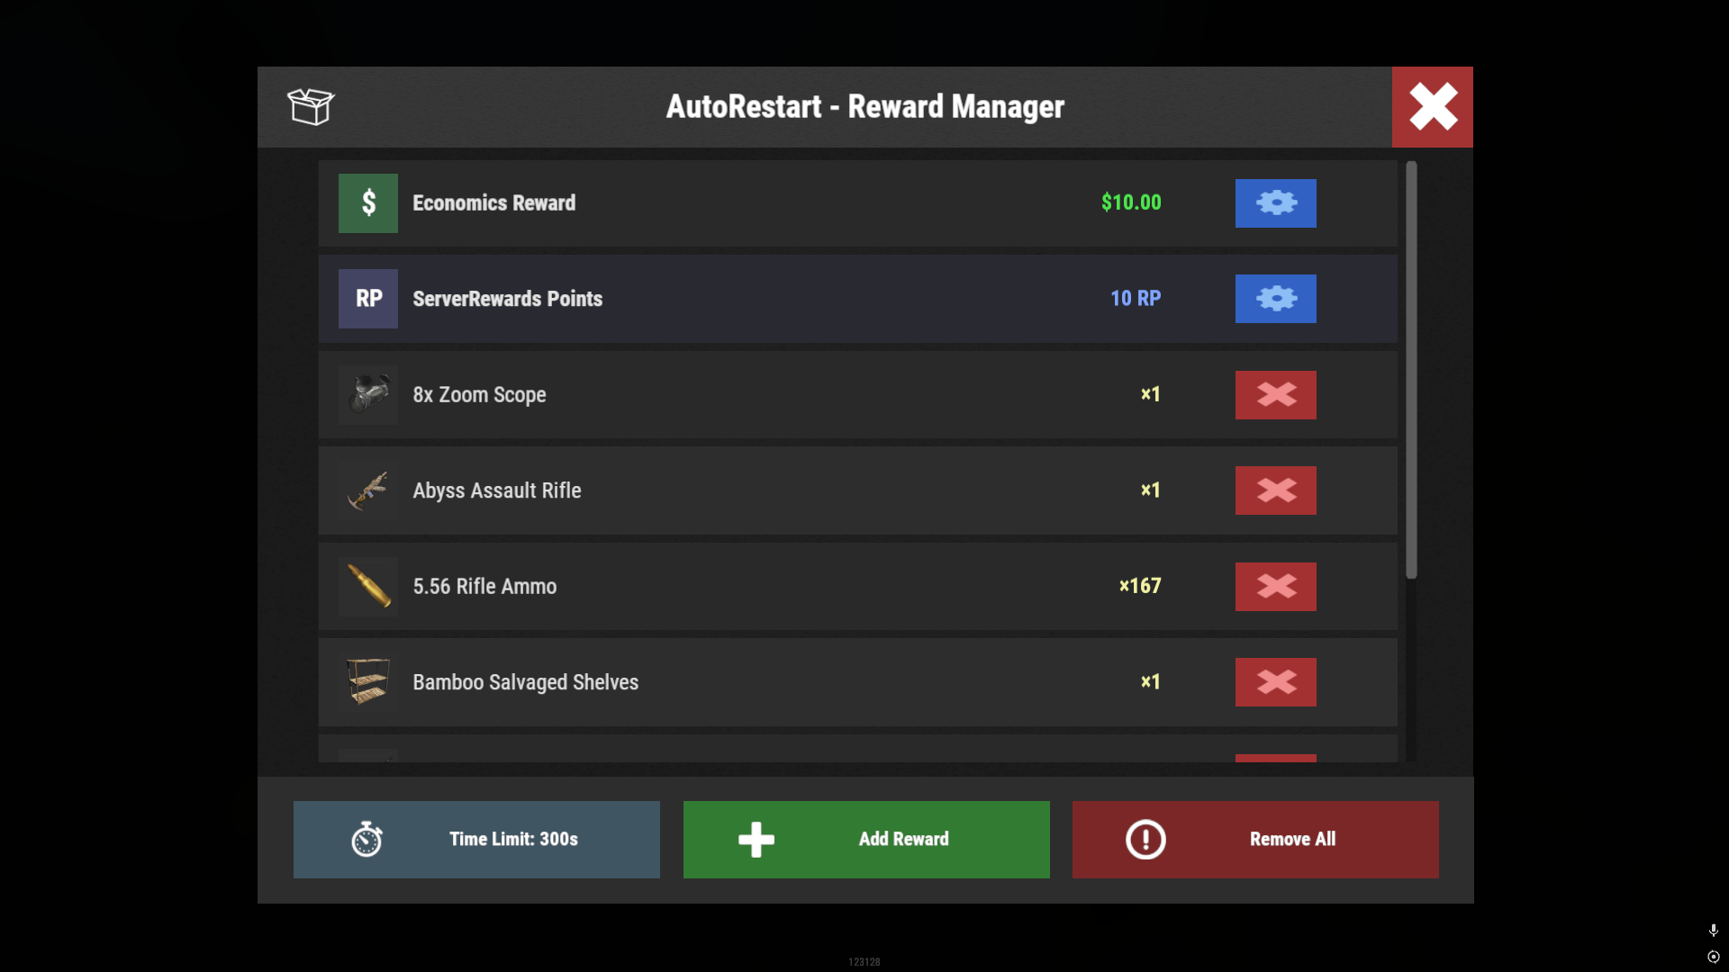Open Economics Reward settings gear
This screenshot has width=1729, height=972.
click(1275, 203)
